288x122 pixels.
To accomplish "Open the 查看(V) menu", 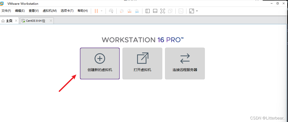I will [34, 11].
